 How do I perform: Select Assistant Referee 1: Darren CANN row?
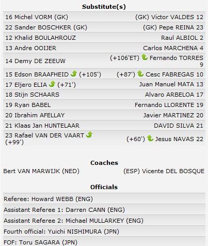click(104, 210)
